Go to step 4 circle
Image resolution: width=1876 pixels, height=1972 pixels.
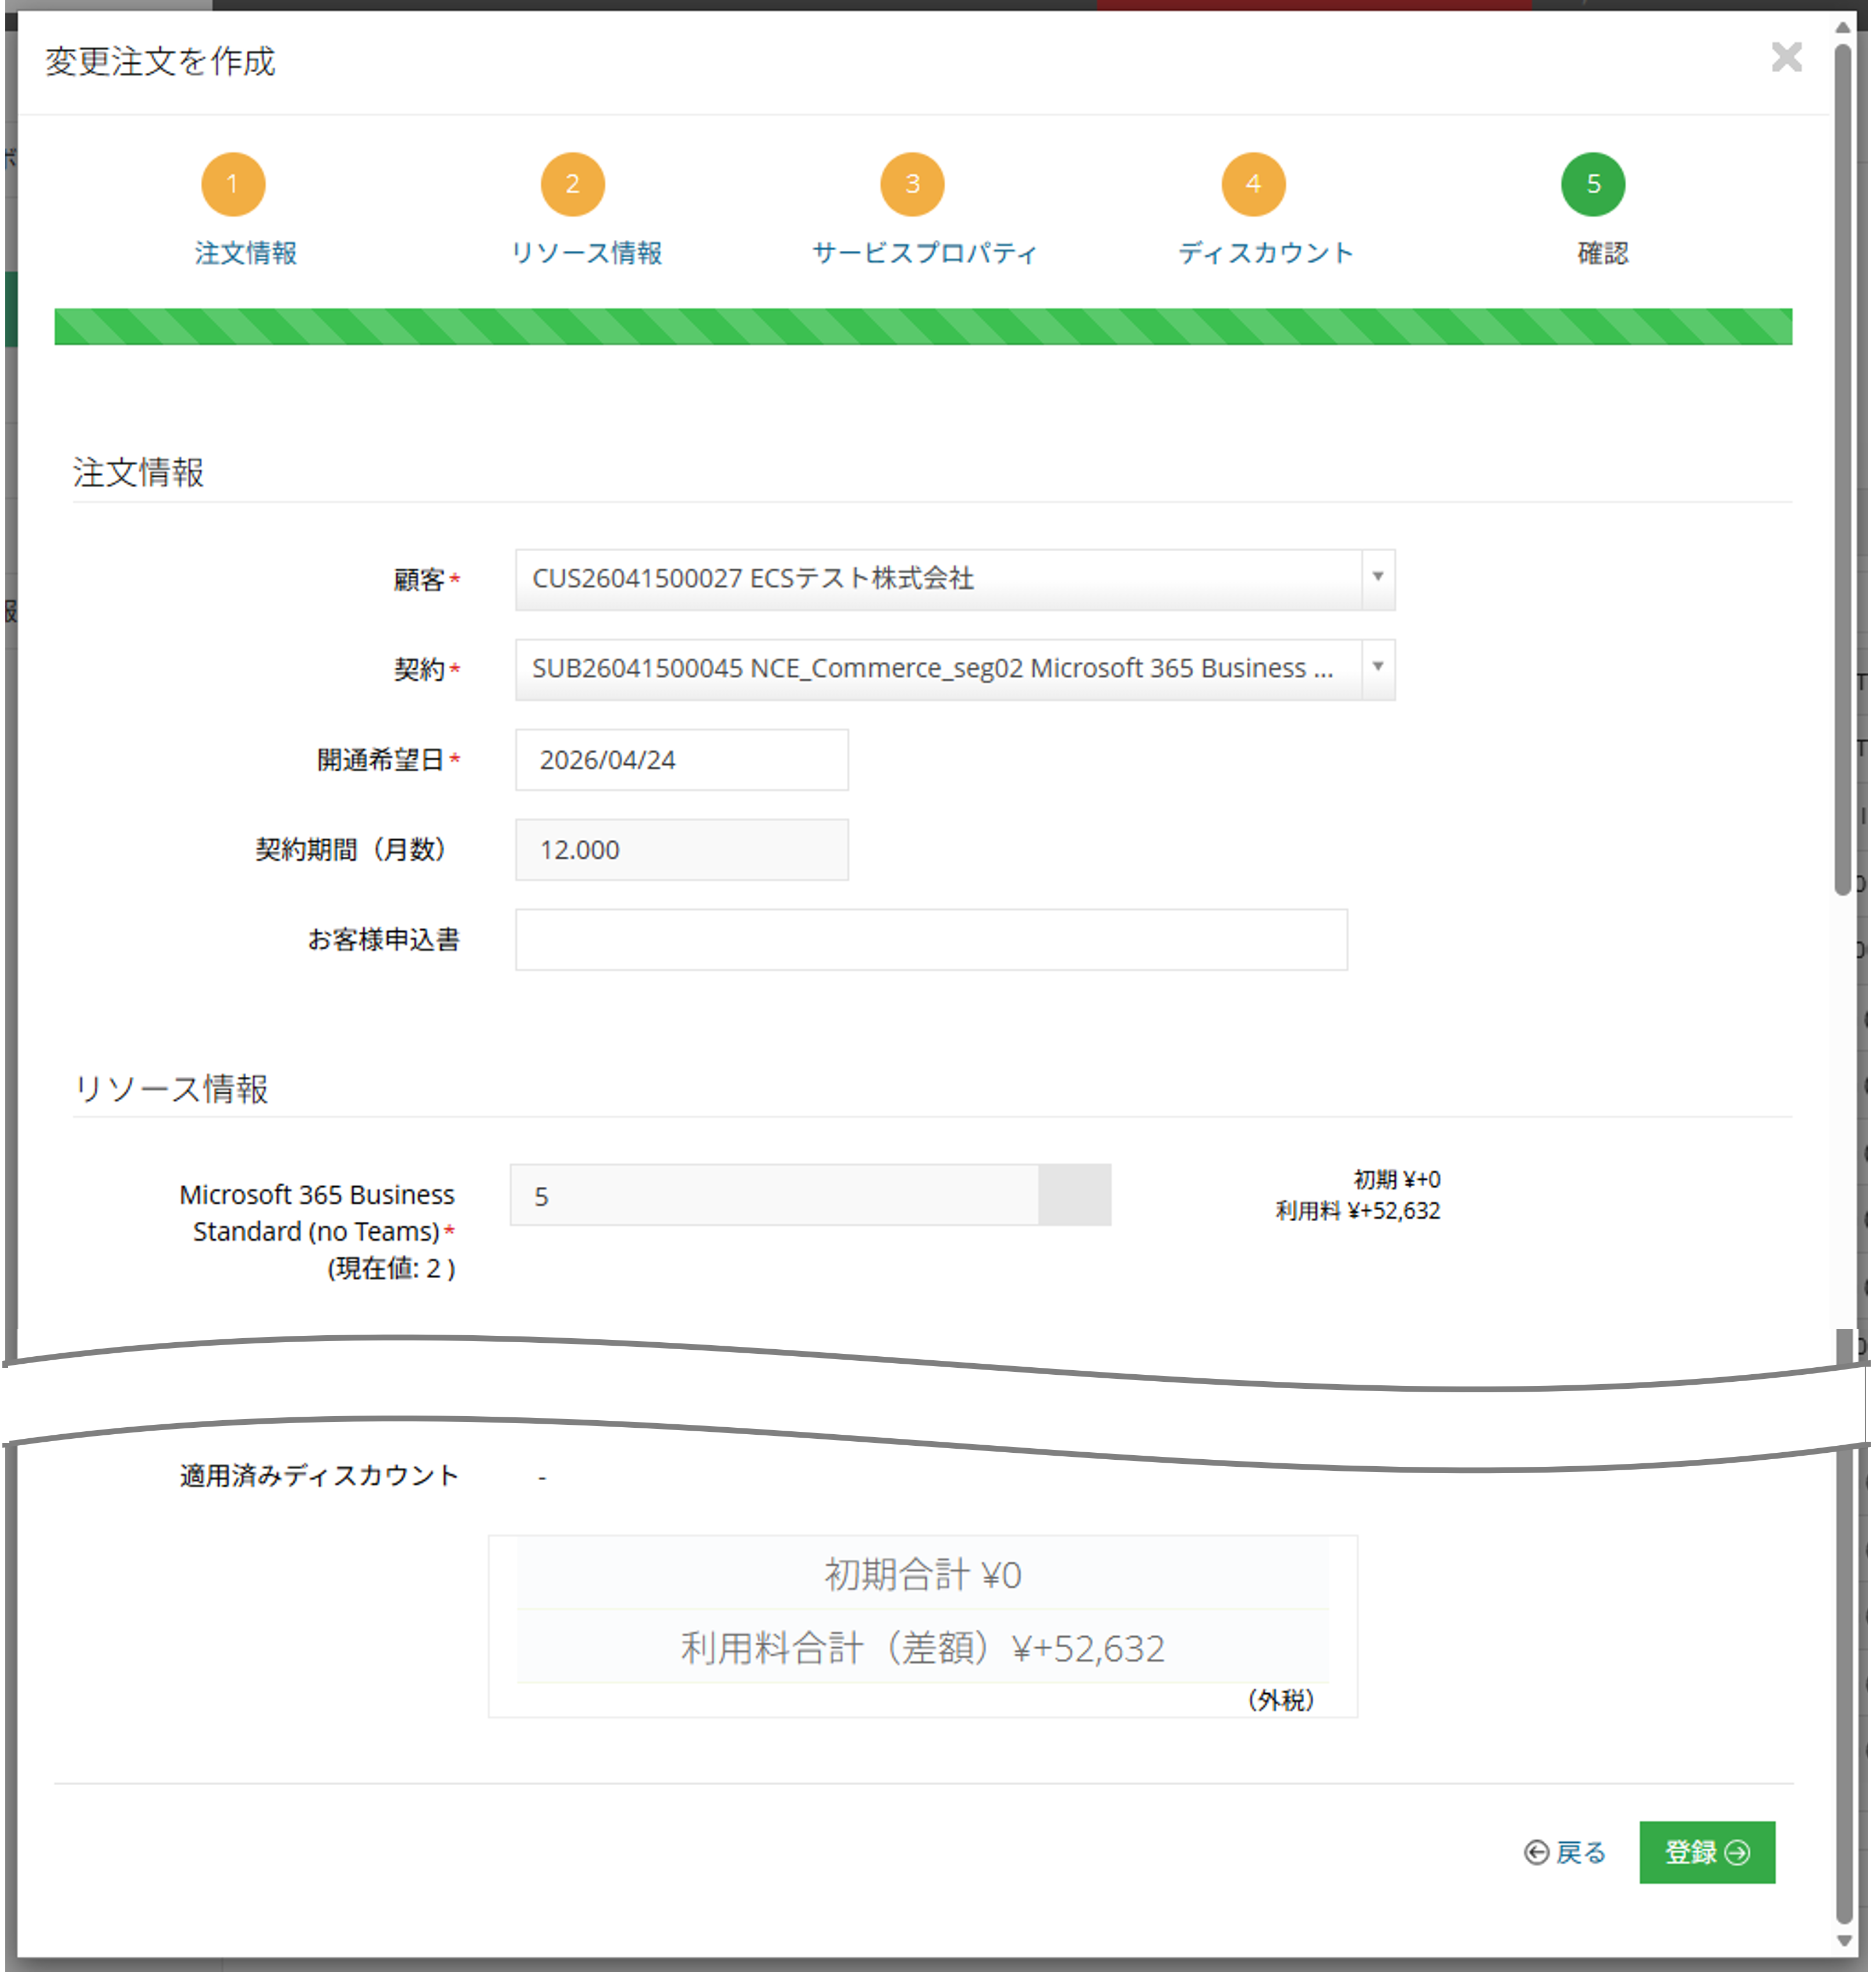(x=1253, y=184)
